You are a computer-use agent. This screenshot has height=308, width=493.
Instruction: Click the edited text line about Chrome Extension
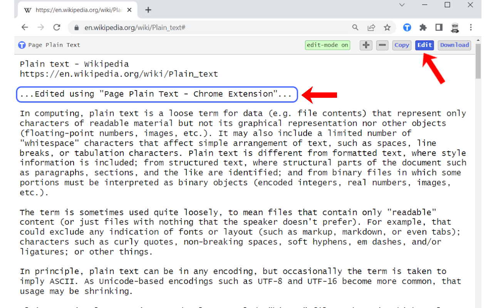click(x=157, y=94)
